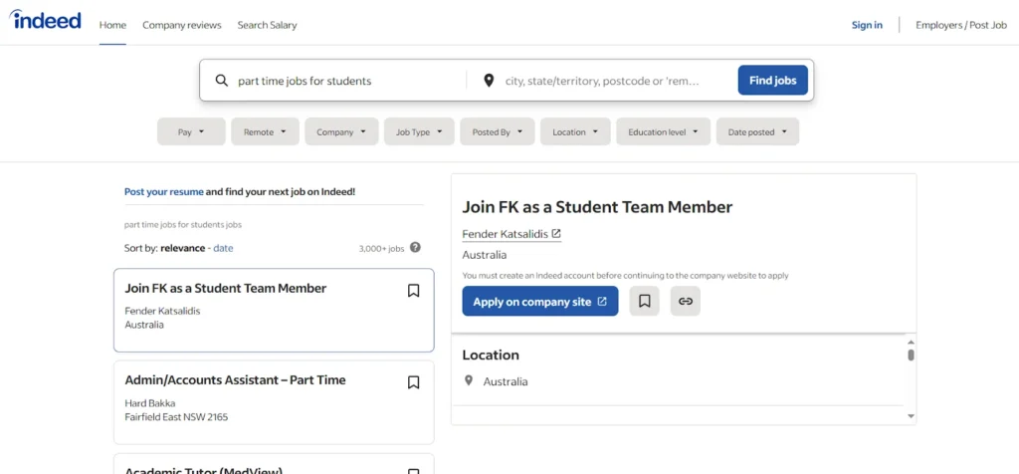Copy the job link using the chain icon

pos(685,301)
